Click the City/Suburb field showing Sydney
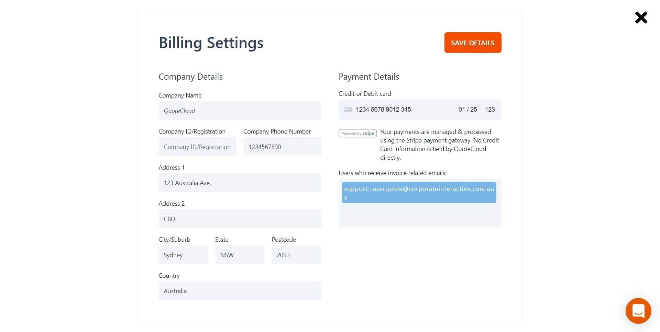Image resolution: width=660 pixels, height=332 pixels. [183, 255]
